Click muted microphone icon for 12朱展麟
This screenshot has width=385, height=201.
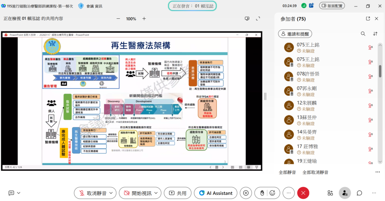370,106
